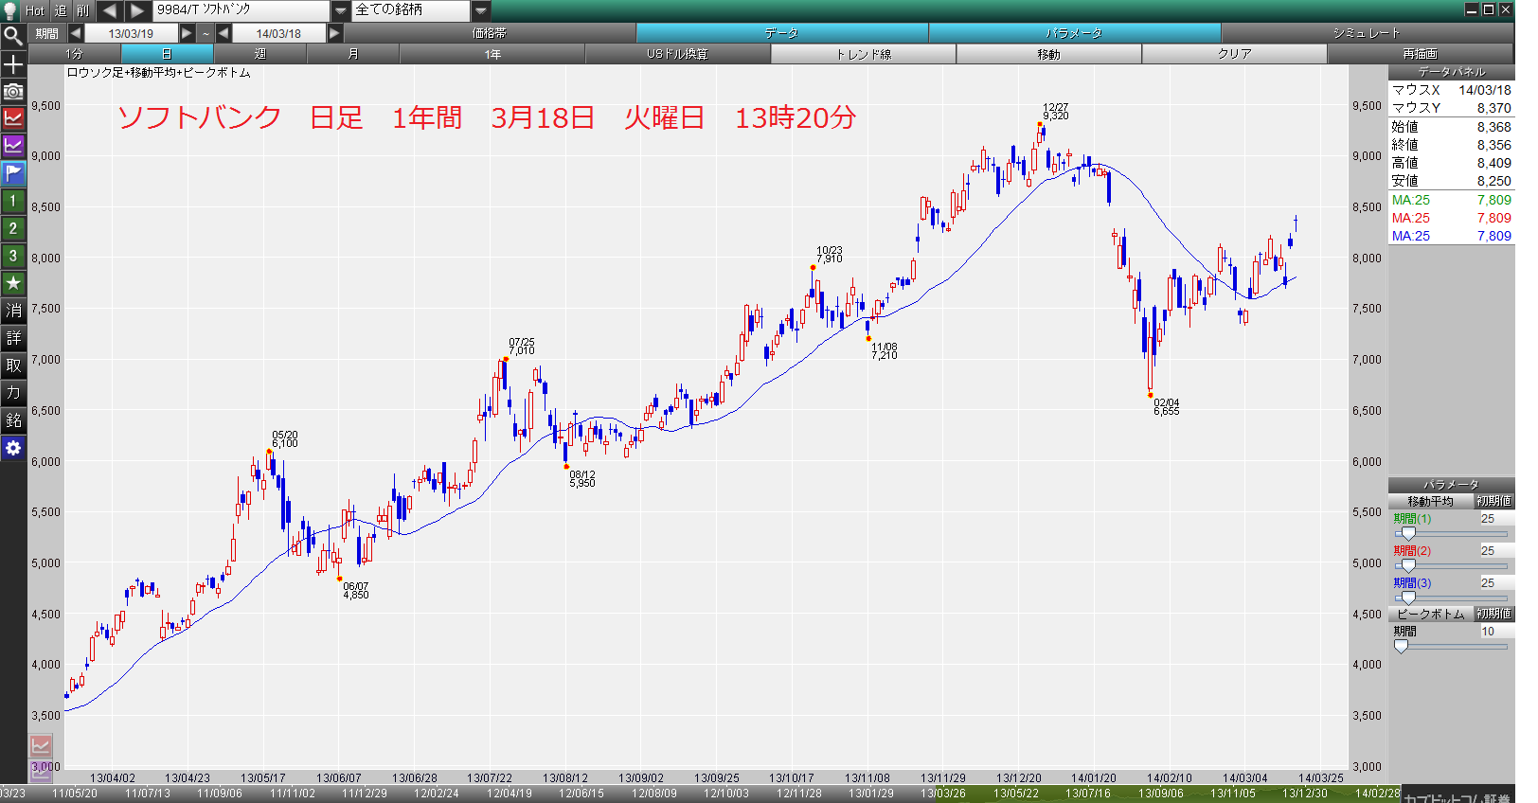Step start date 13/03/19 forward
Viewport: 1538px width, 803px height.
187,33
